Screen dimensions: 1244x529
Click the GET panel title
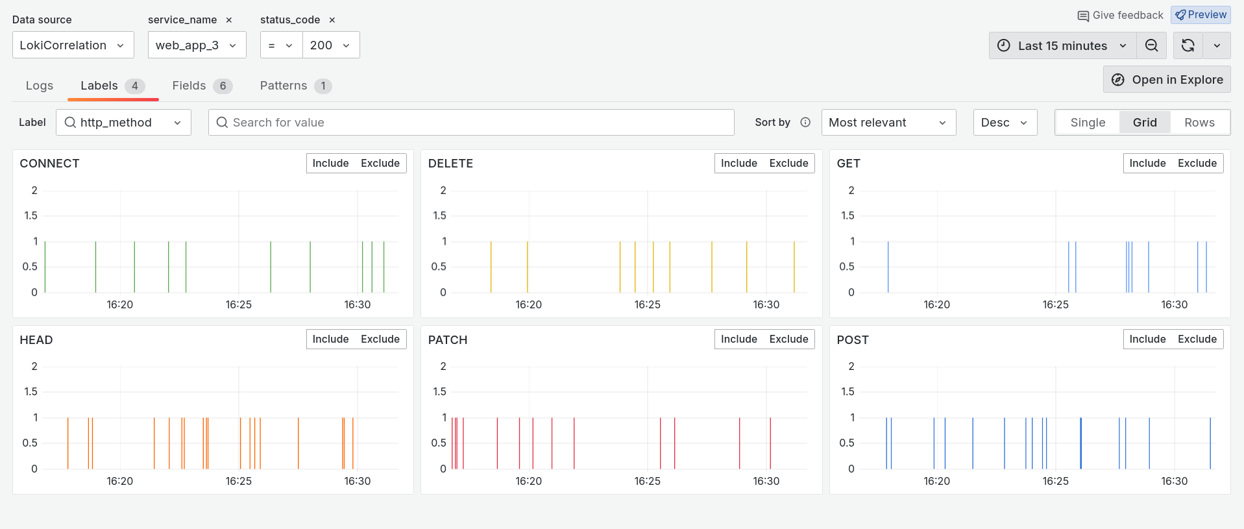[x=849, y=164]
